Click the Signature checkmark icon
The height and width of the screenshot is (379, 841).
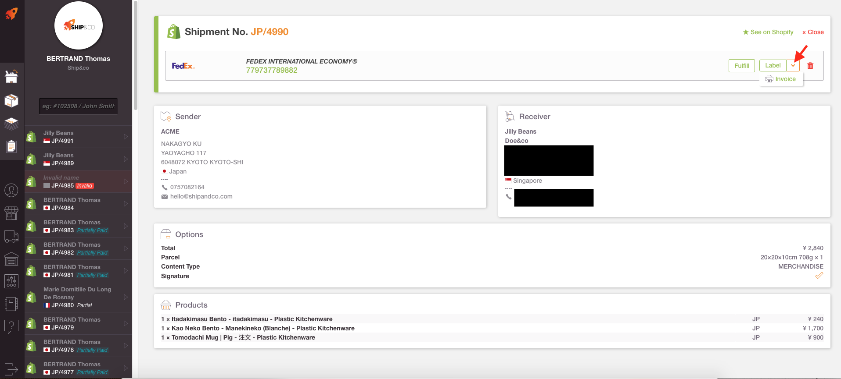click(819, 276)
